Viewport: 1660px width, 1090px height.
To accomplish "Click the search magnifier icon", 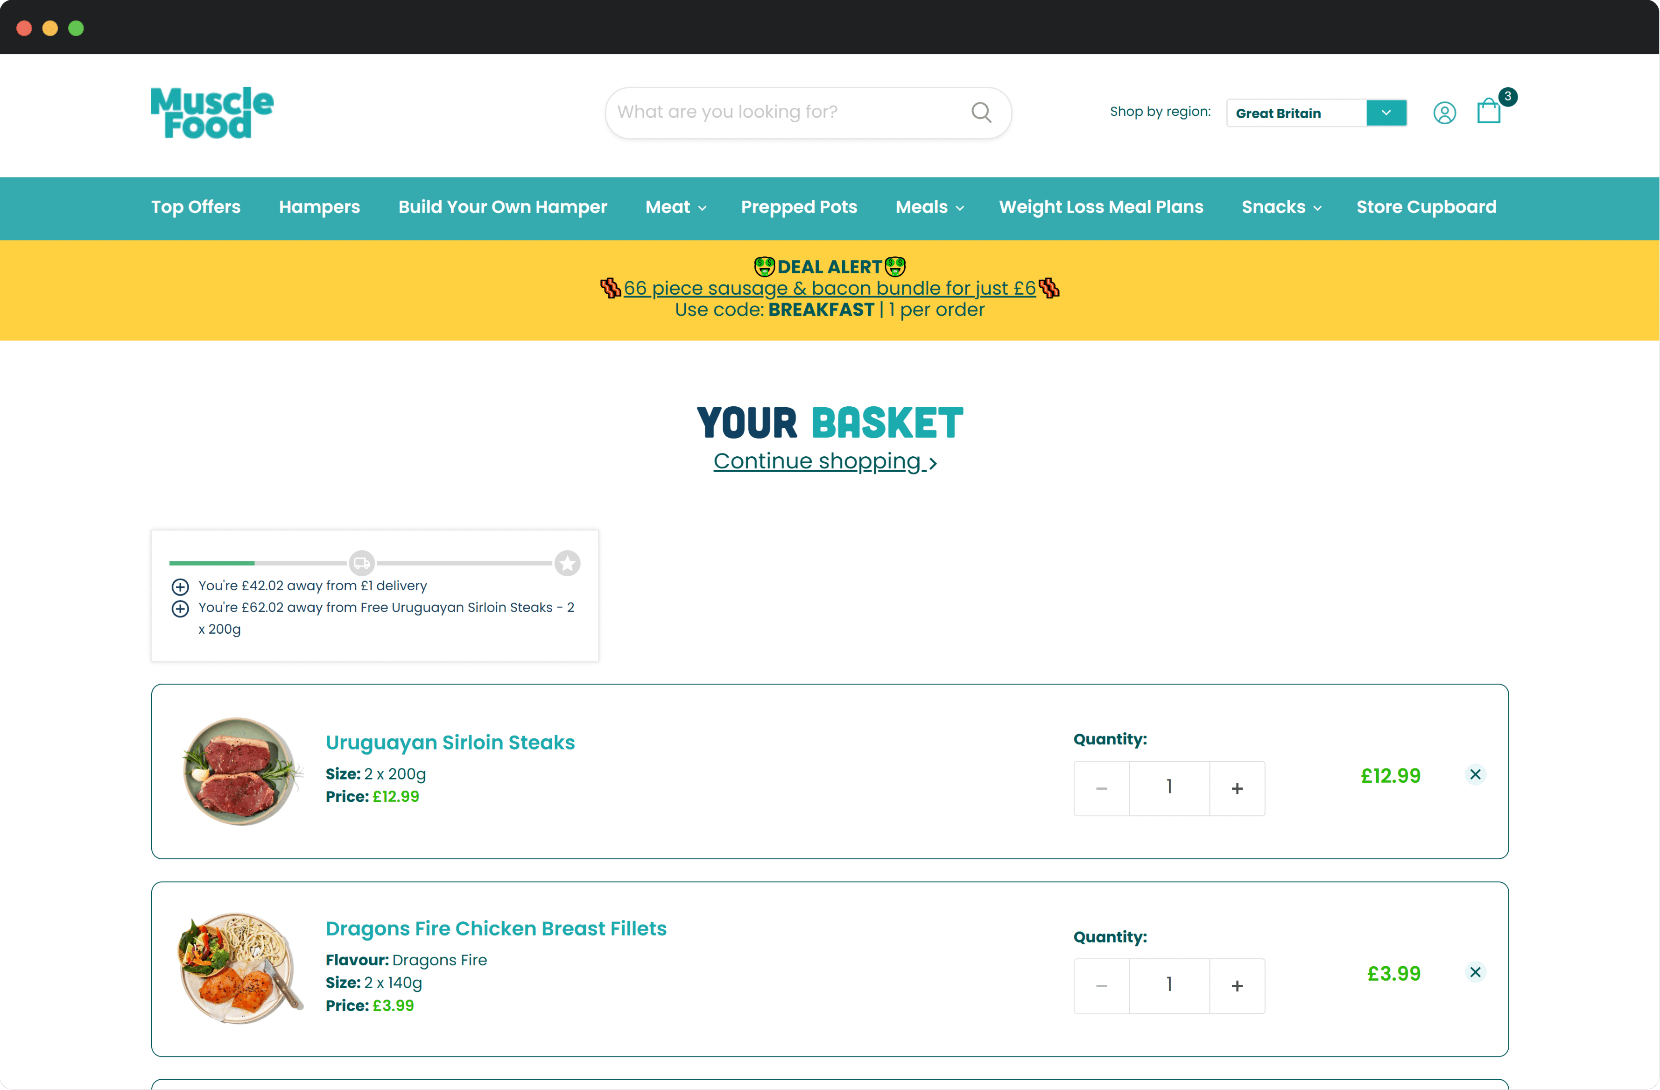I will (x=981, y=113).
